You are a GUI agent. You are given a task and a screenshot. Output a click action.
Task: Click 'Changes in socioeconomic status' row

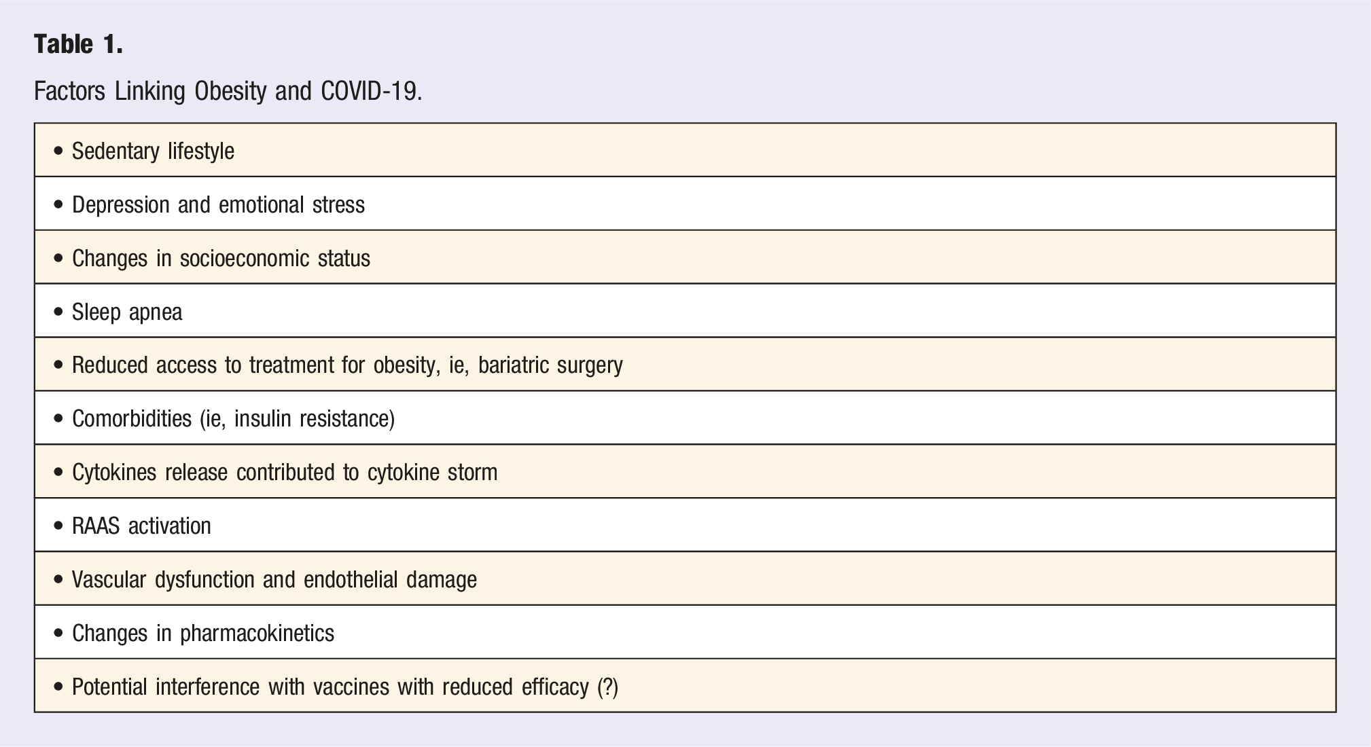pos(685,257)
